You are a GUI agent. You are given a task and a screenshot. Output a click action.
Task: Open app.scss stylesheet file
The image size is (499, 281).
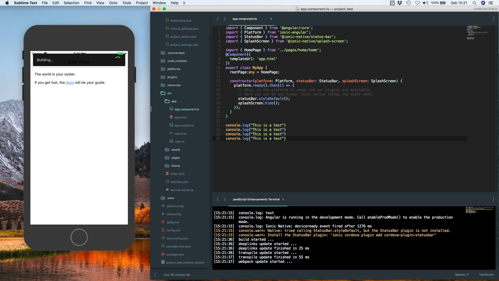180,133
